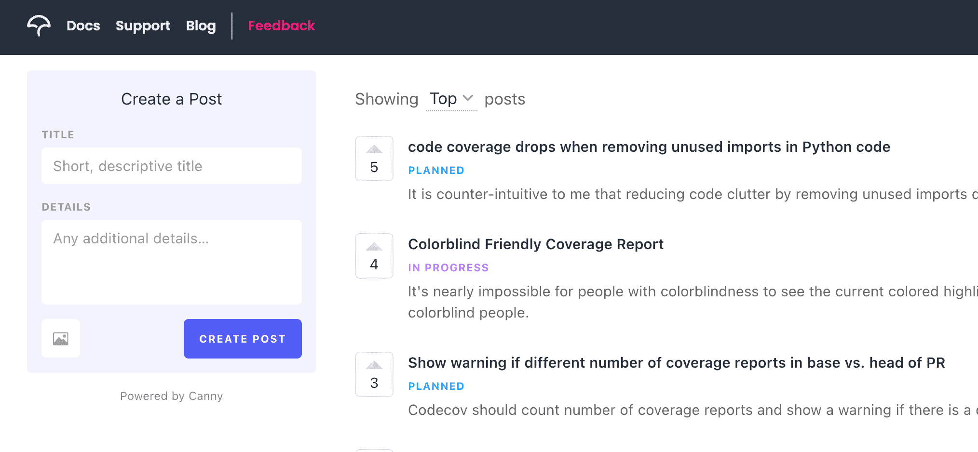The width and height of the screenshot is (978, 452).
Task: Visit the Blog section
Action: [201, 26]
